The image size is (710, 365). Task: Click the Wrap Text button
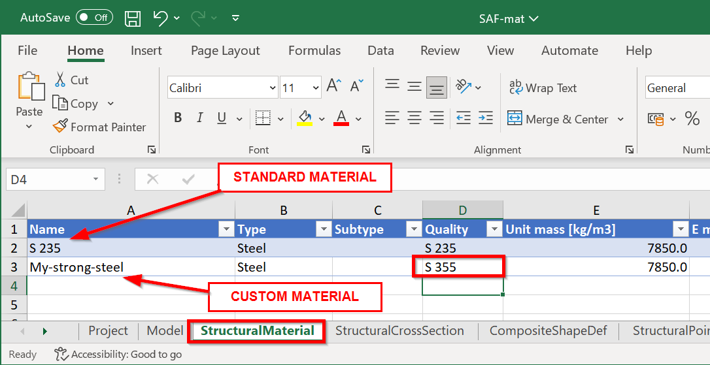point(543,88)
